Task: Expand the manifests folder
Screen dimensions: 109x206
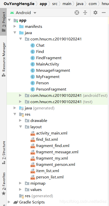Action: coord(15,26)
